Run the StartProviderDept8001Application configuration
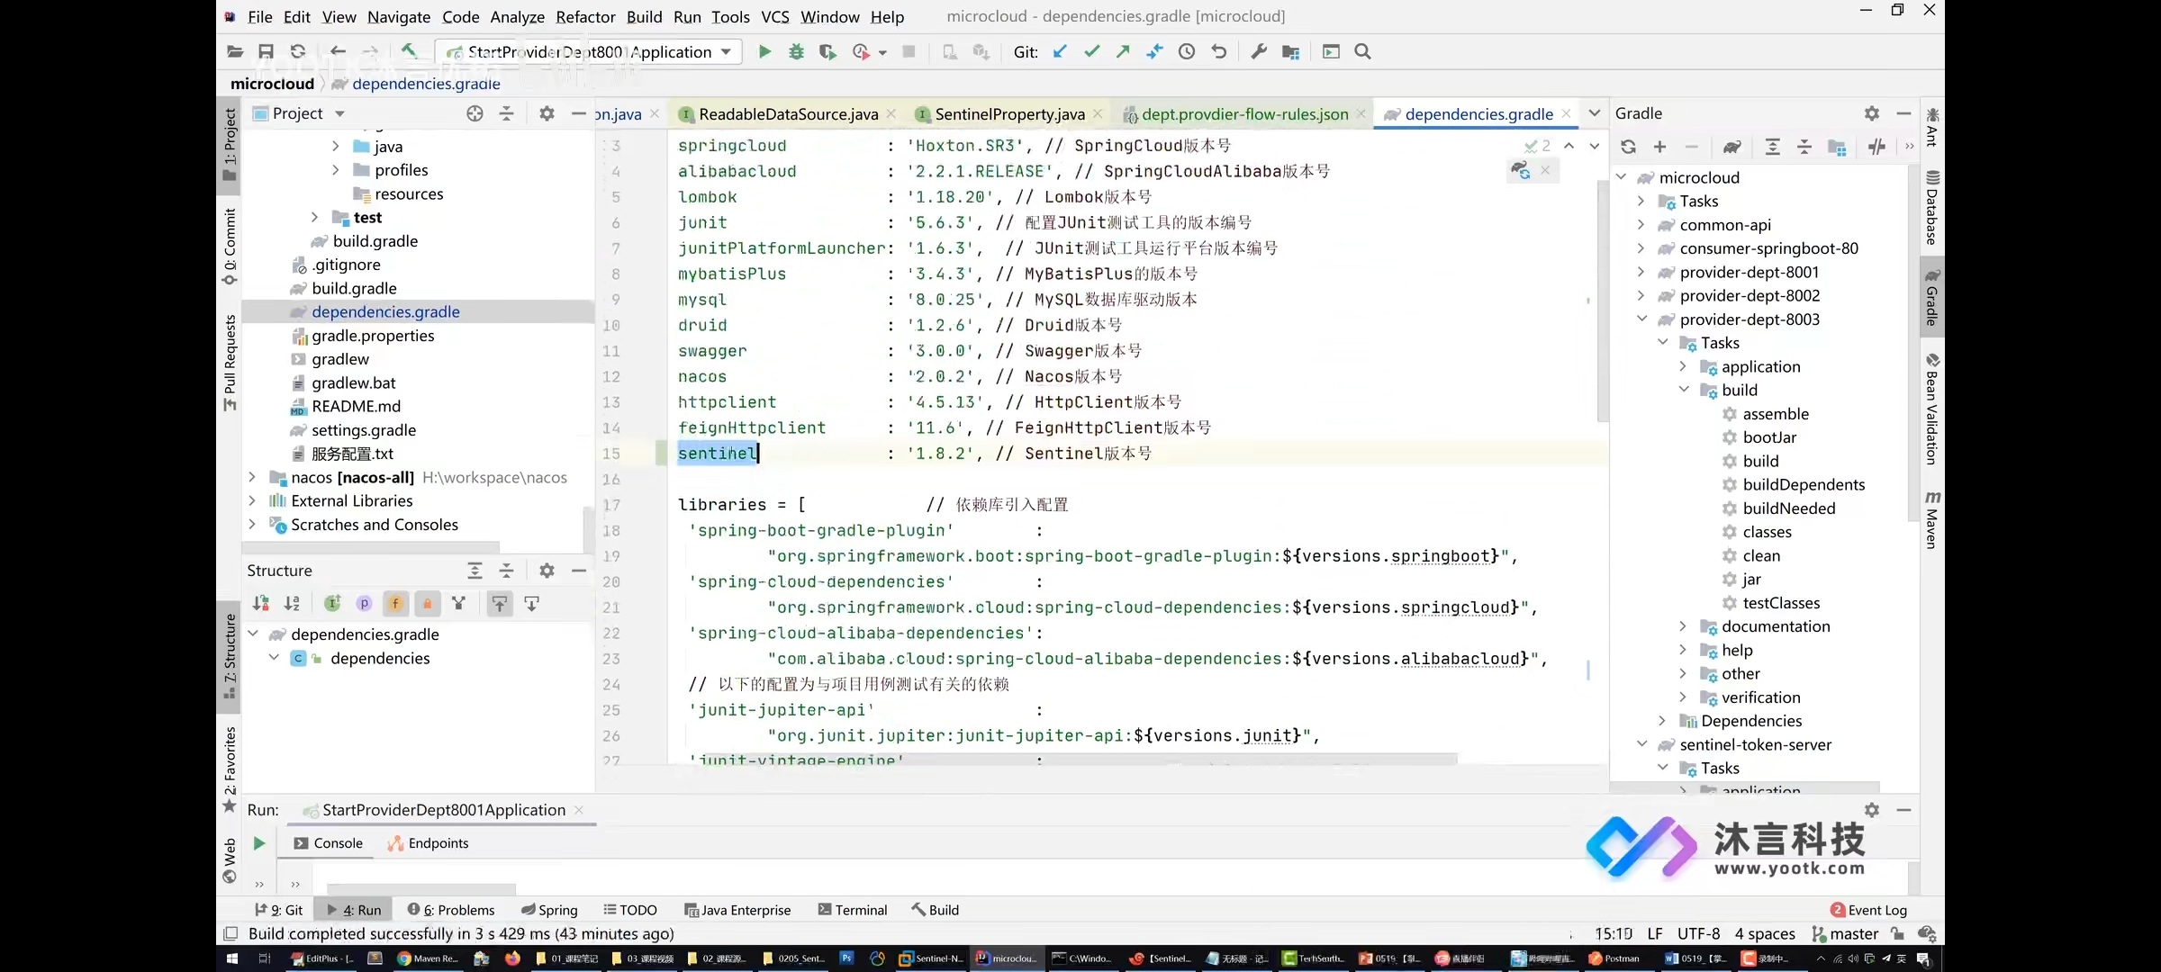The image size is (2161, 972). tap(764, 52)
